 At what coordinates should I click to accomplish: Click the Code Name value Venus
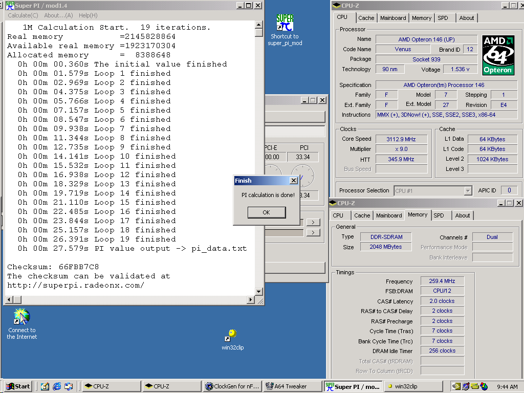[x=403, y=49]
